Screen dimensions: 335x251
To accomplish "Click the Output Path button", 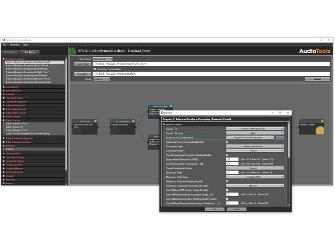I will coord(83,74).
